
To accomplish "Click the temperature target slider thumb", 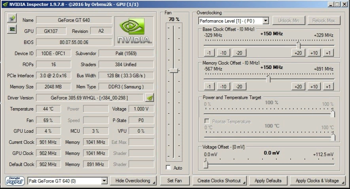I will [x=333, y=136].
